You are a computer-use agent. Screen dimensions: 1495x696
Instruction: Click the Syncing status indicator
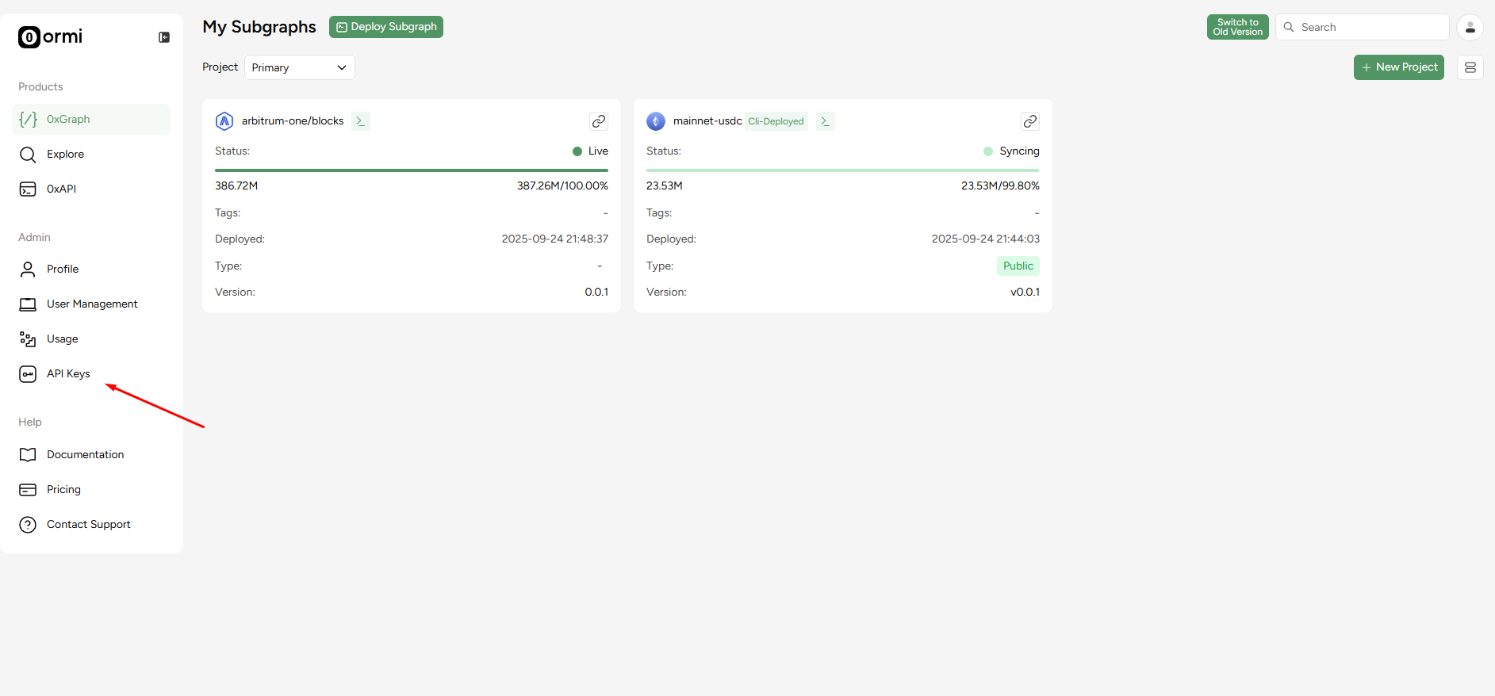[1011, 151]
